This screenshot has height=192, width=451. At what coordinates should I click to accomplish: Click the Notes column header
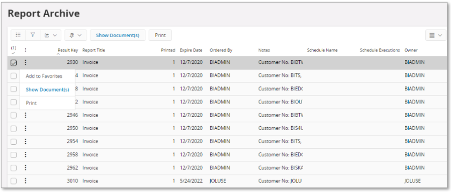point(264,50)
